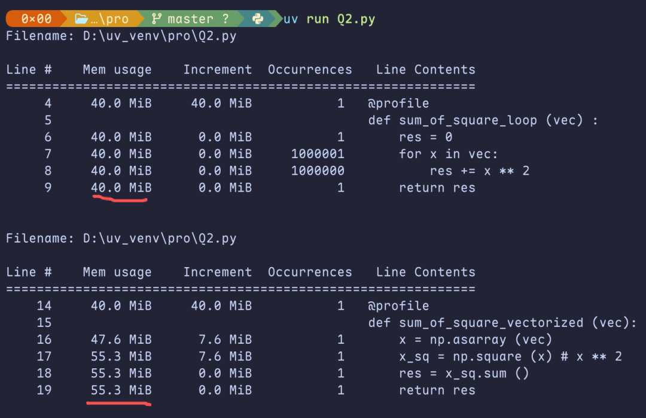This screenshot has width=646, height=418.
Task: Click the underlined 40.0 MiB on line 9
Action: point(121,188)
